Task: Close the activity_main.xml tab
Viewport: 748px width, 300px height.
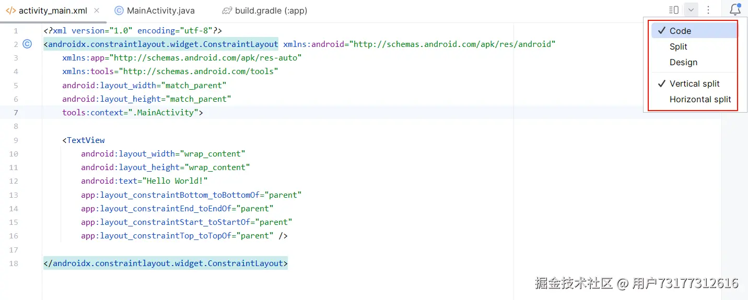Action: click(x=97, y=10)
